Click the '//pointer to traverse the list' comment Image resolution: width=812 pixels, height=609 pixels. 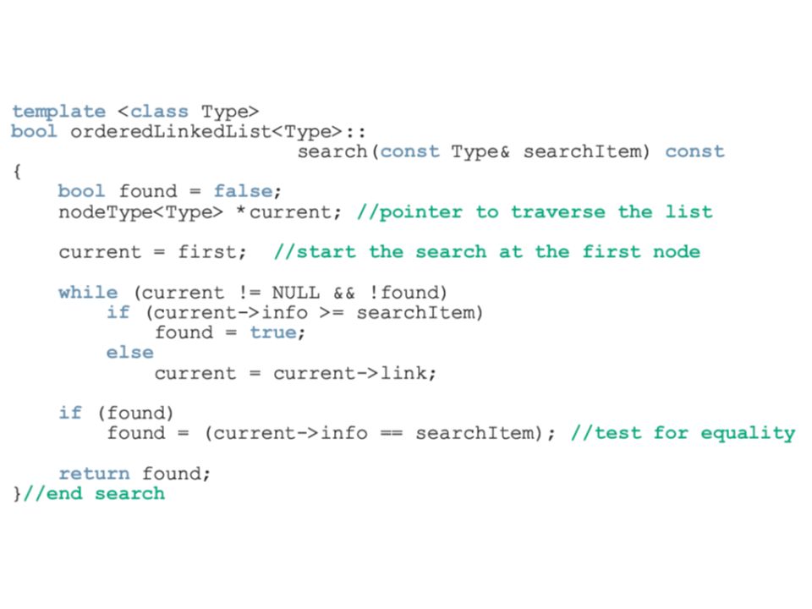pyautogui.click(x=535, y=212)
